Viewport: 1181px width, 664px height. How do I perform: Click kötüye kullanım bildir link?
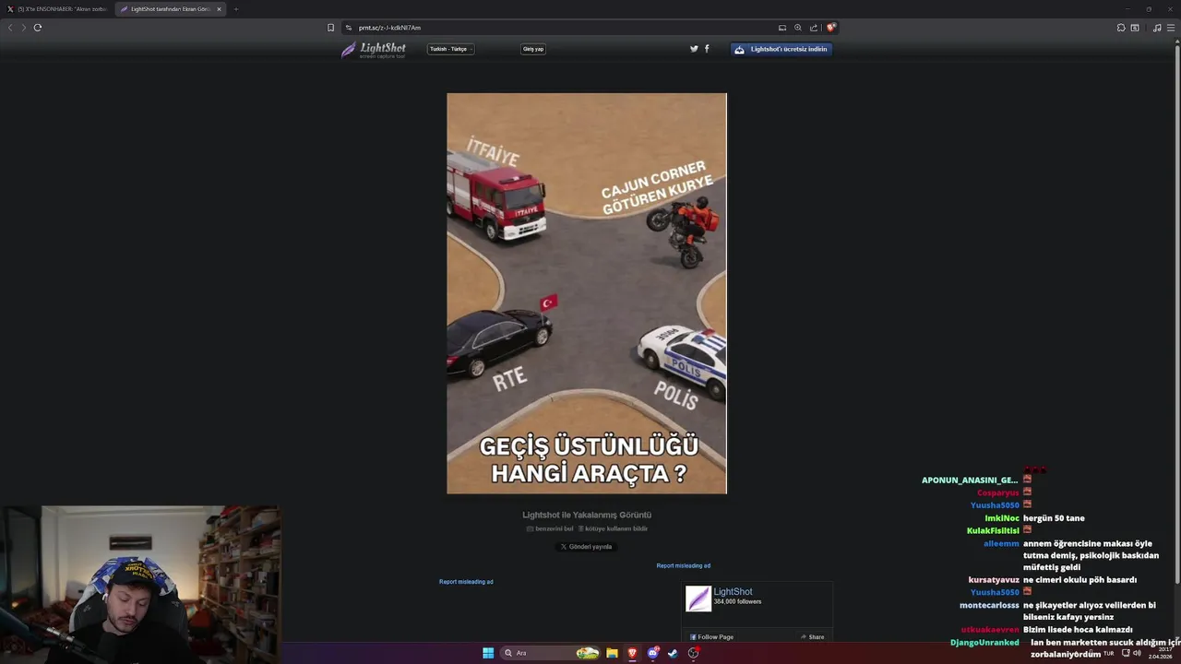[x=613, y=528]
